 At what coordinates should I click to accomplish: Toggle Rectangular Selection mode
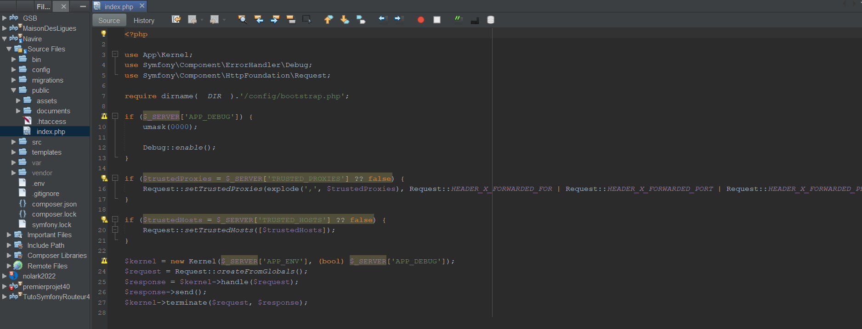pos(306,19)
